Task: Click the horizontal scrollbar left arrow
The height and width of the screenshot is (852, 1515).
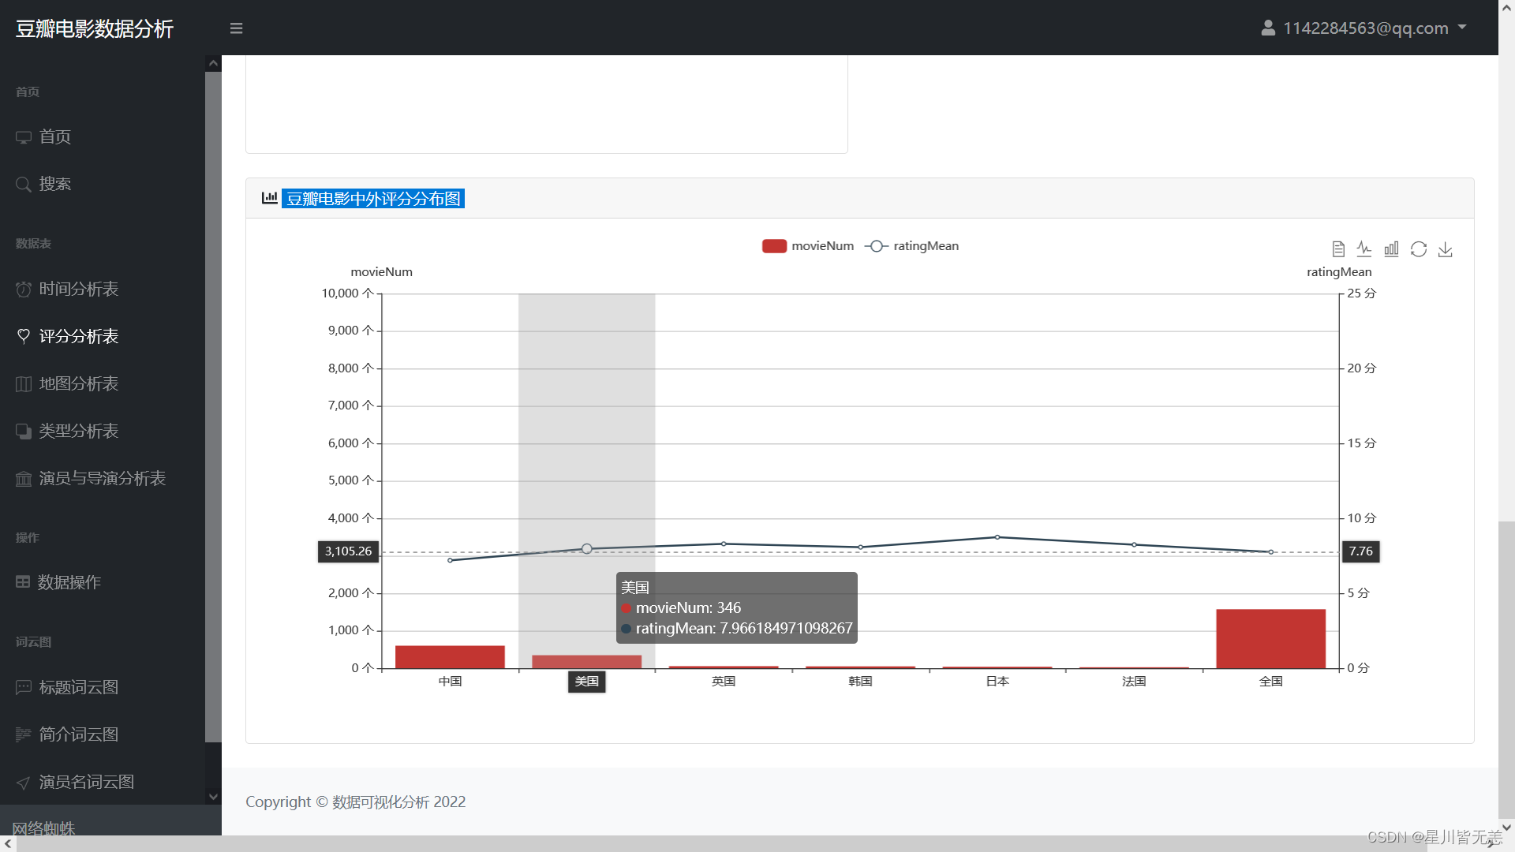Action: 8,844
